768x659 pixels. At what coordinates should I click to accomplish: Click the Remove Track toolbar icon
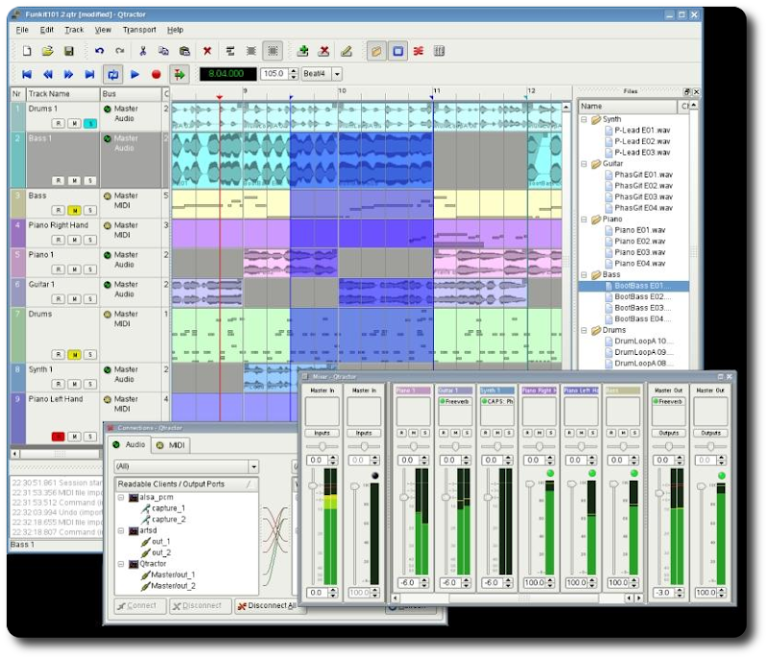pyautogui.click(x=324, y=51)
